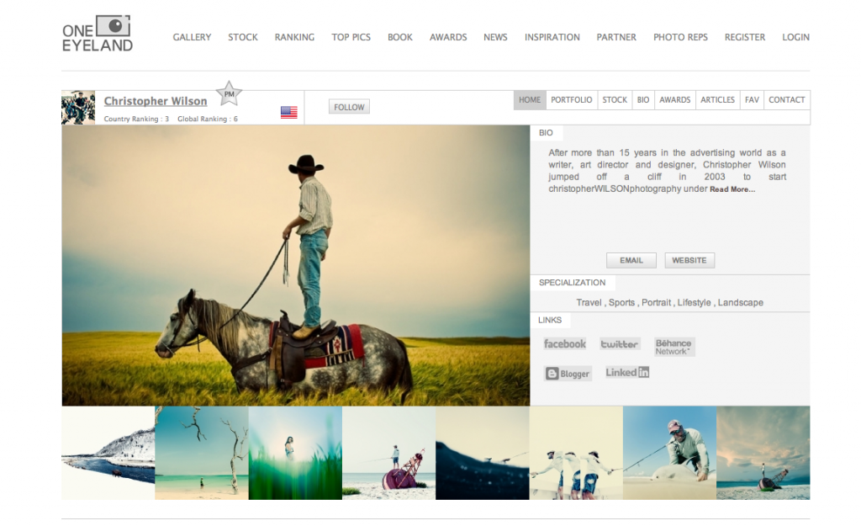This screenshot has height=526, width=861.
Task: Open the Inspiration page
Action: tap(552, 37)
